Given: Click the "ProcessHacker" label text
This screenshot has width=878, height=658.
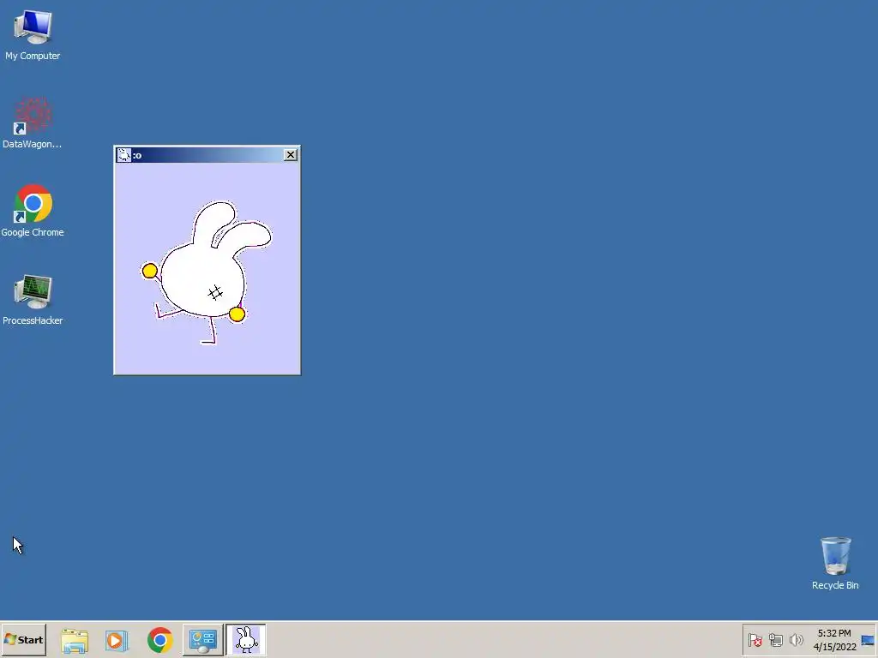Looking at the screenshot, I should pyautogui.click(x=33, y=320).
